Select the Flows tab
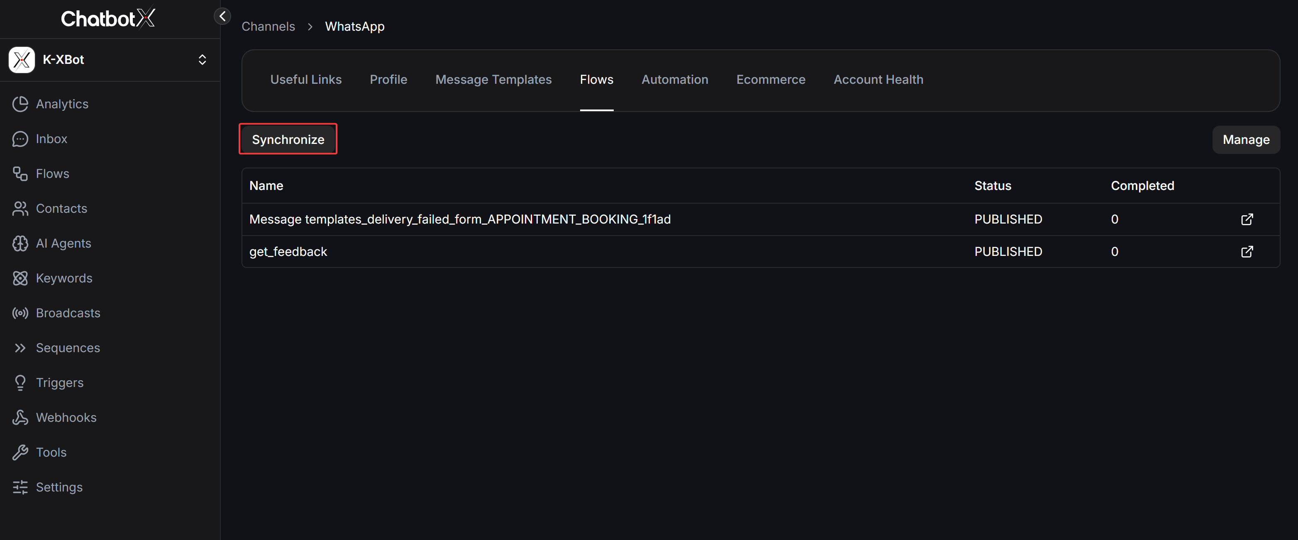Image resolution: width=1298 pixels, height=540 pixels. [x=597, y=80]
